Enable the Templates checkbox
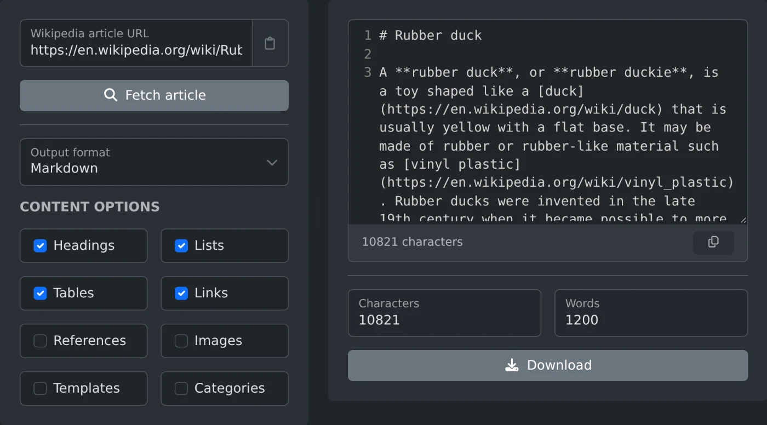Screen dimensions: 767x425 pos(40,388)
